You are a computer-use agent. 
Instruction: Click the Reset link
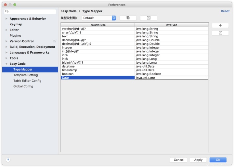click(x=225, y=11)
